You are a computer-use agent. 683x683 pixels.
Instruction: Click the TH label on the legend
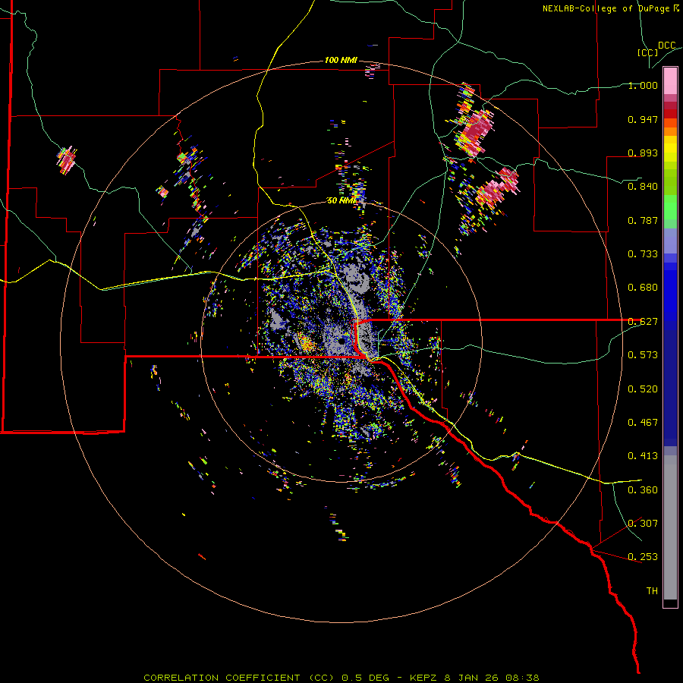(652, 591)
